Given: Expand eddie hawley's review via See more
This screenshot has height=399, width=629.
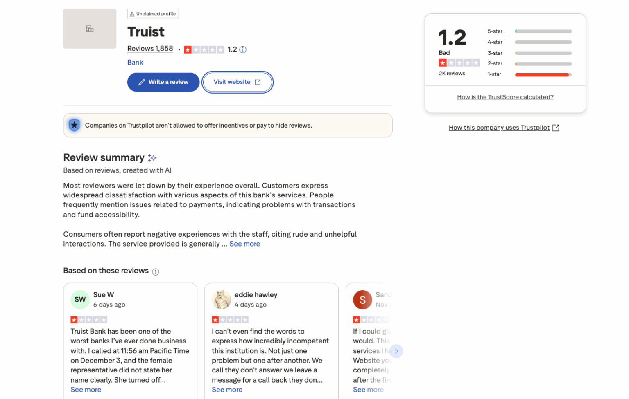Looking at the screenshot, I should click(227, 390).
